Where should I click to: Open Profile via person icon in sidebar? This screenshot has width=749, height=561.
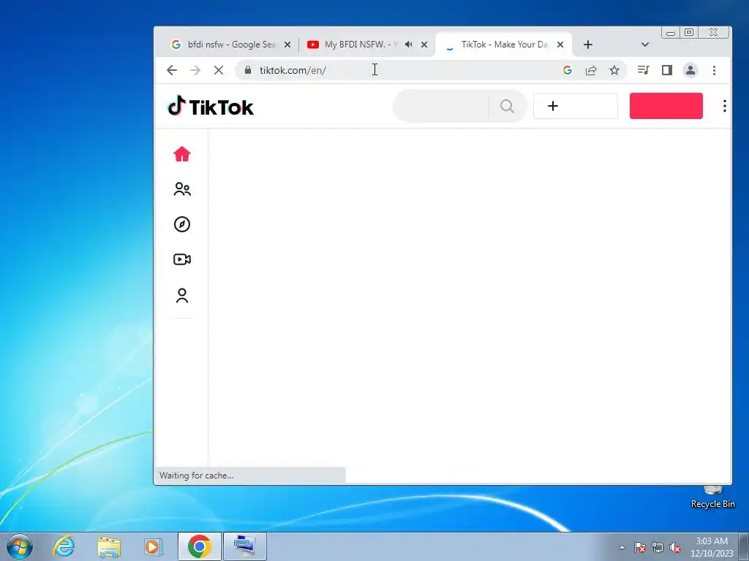coord(182,295)
